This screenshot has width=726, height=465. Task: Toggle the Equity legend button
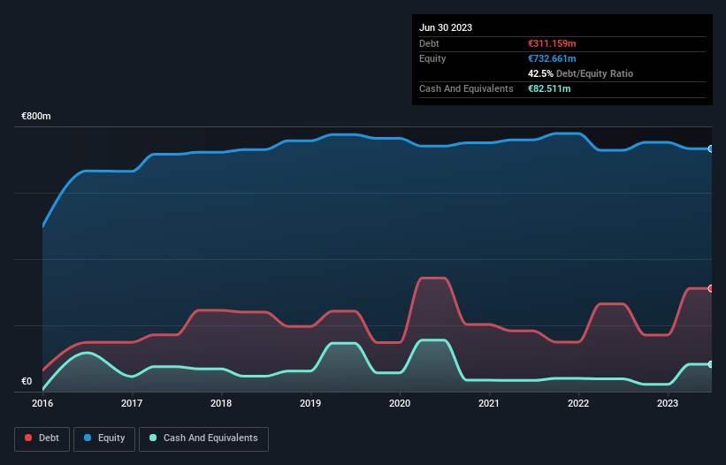tap(104, 438)
